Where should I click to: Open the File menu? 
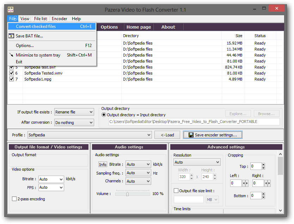(13, 19)
